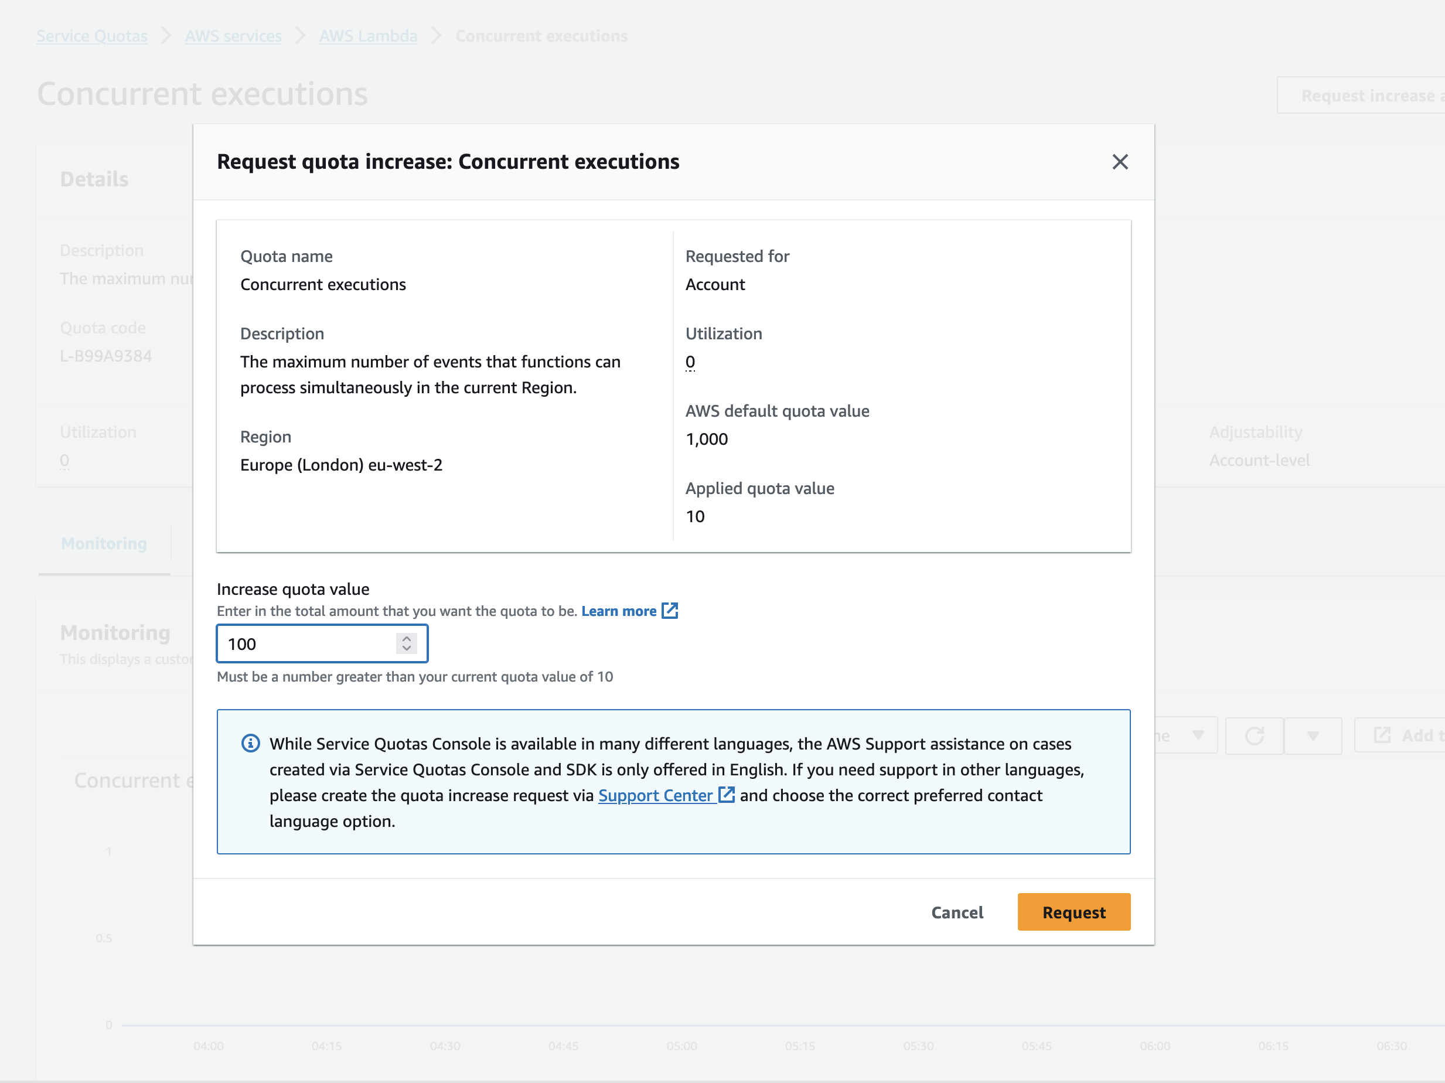Close the quota increase dialog with X

point(1120,162)
